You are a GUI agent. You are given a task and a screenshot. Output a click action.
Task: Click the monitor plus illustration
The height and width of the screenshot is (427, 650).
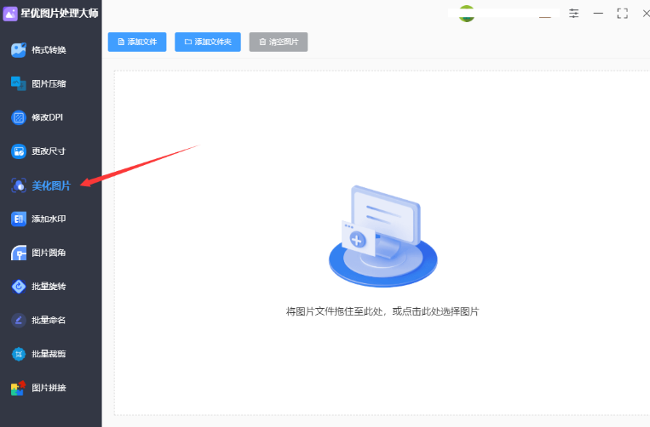[383, 236]
